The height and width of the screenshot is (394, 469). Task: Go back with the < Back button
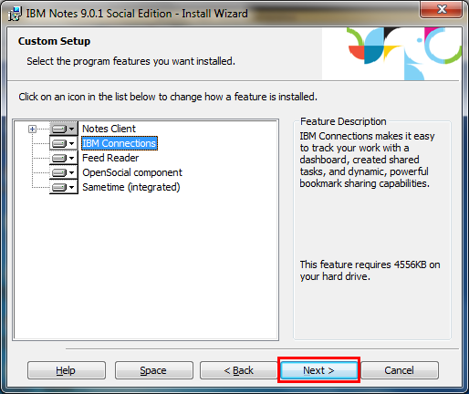239,370
